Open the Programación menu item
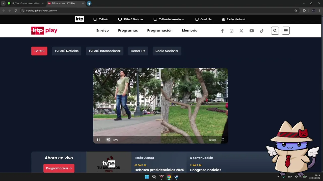The width and height of the screenshot is (323, 181). (160, 30)
